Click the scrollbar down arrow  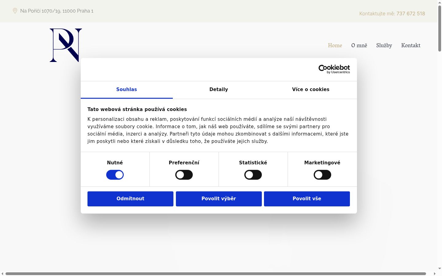pyautogui.click(x=440, y=269)
